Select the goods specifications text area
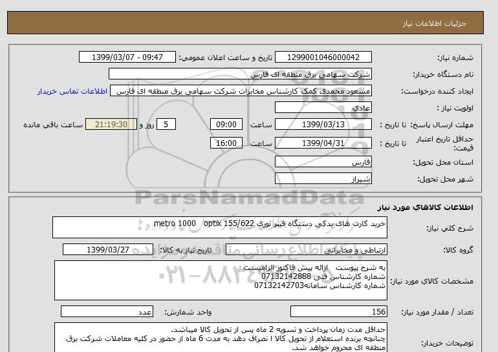 coord(221,280)
